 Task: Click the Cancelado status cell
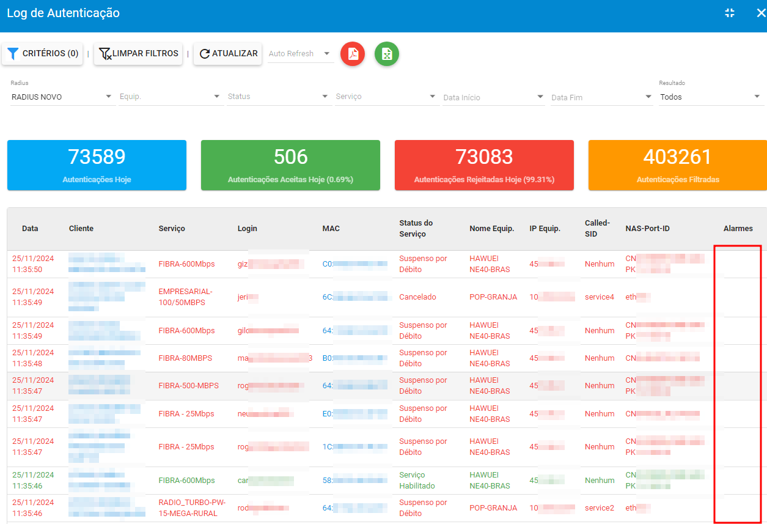pyautogui.click(x=418, y=297)
